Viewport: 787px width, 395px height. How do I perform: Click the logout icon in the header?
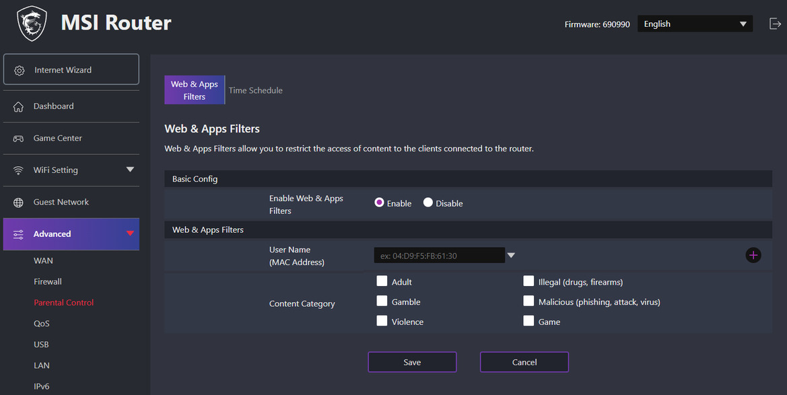(x=775, y=24)
